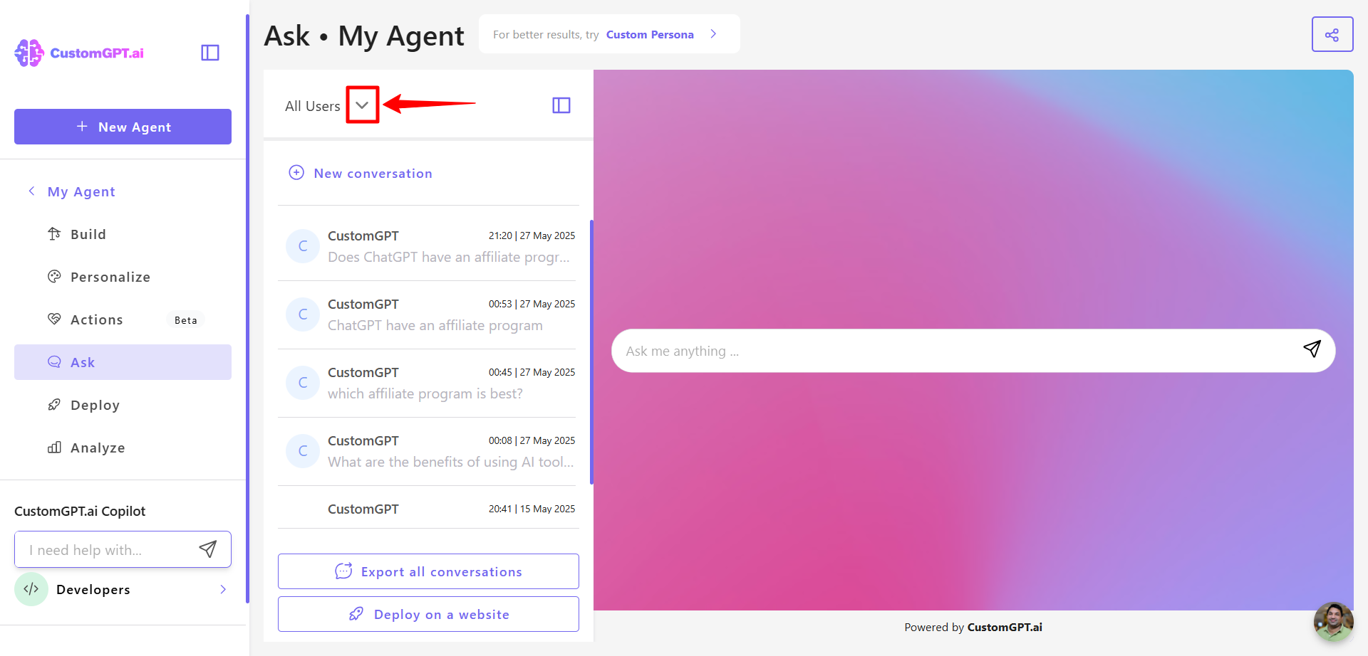Click the conversation list scrollbar
Image resolution: width=1368 pixels, height=656 pixels.
click(x=591, y=352)
